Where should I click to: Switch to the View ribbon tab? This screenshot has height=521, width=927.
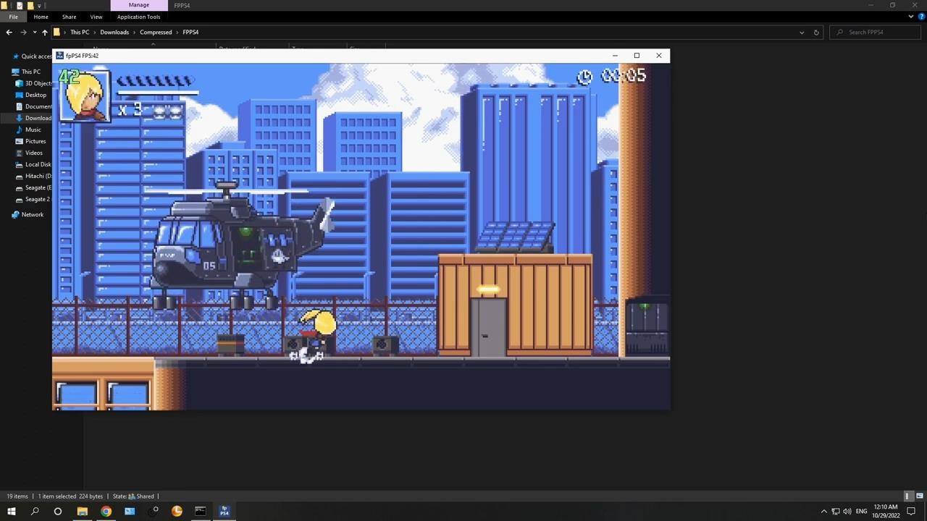(x=96, y=17)
